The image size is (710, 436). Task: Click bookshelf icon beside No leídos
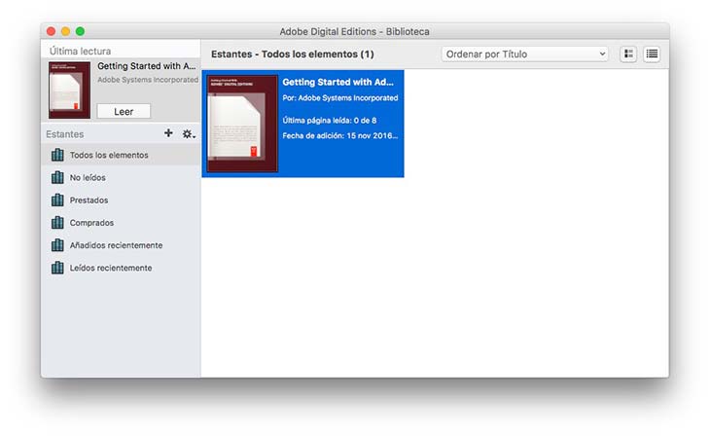pyautogui.click(x=57, y=177)
